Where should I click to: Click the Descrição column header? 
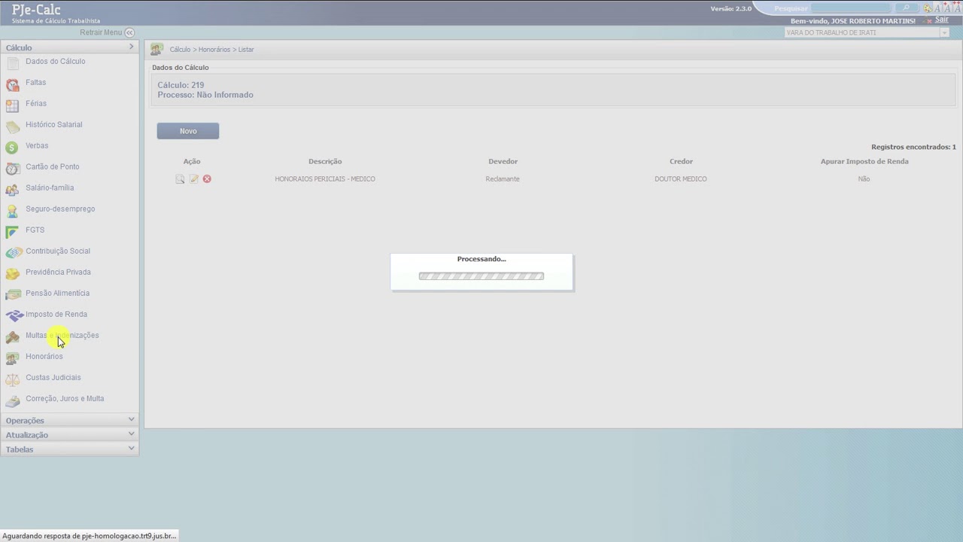pyautogui.click(x=325, y=161)
